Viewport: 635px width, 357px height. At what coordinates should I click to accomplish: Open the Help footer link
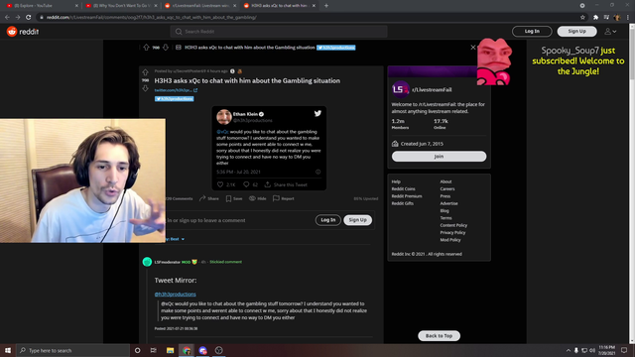[x=396, y=181]
